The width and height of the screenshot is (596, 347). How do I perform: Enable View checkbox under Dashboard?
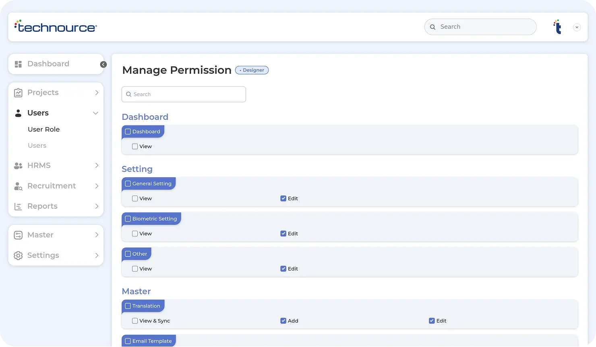pos(135,147)
